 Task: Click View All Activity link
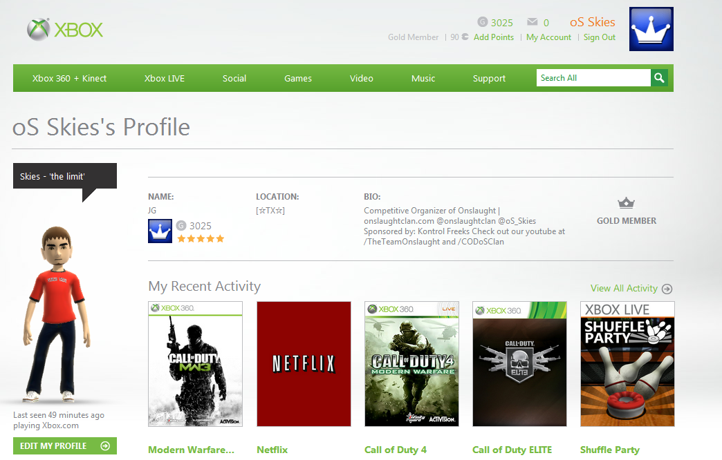(x=624, y=289)
